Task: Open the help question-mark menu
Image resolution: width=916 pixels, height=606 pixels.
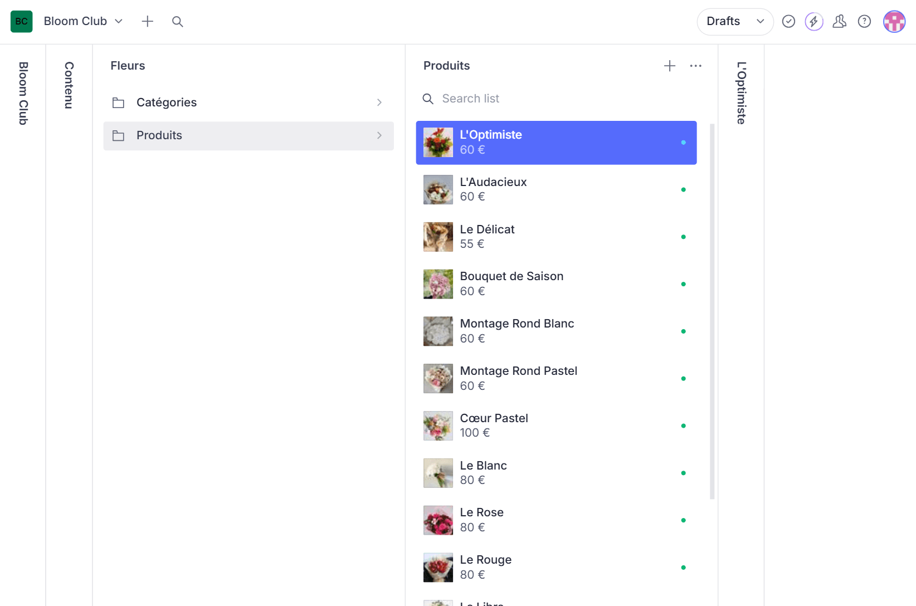Action: point(864,21)
